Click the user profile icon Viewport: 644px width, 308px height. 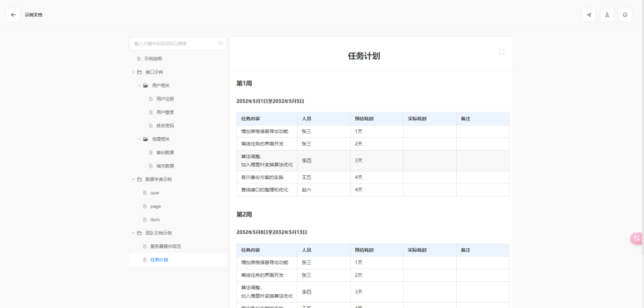(607, 15)
